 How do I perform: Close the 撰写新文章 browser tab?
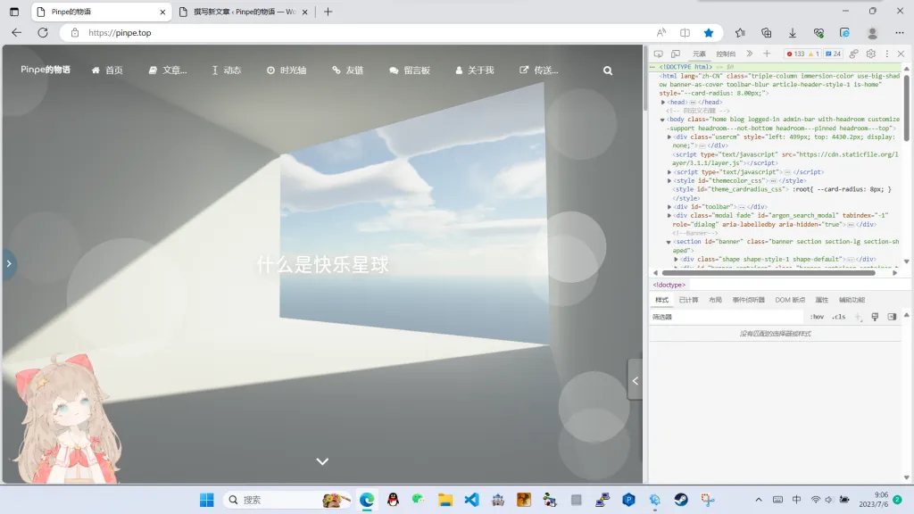click(305, 12)
